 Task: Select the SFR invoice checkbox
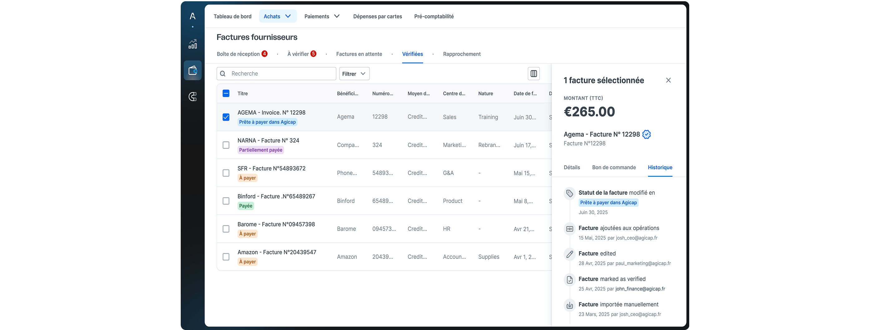point(226,173)
